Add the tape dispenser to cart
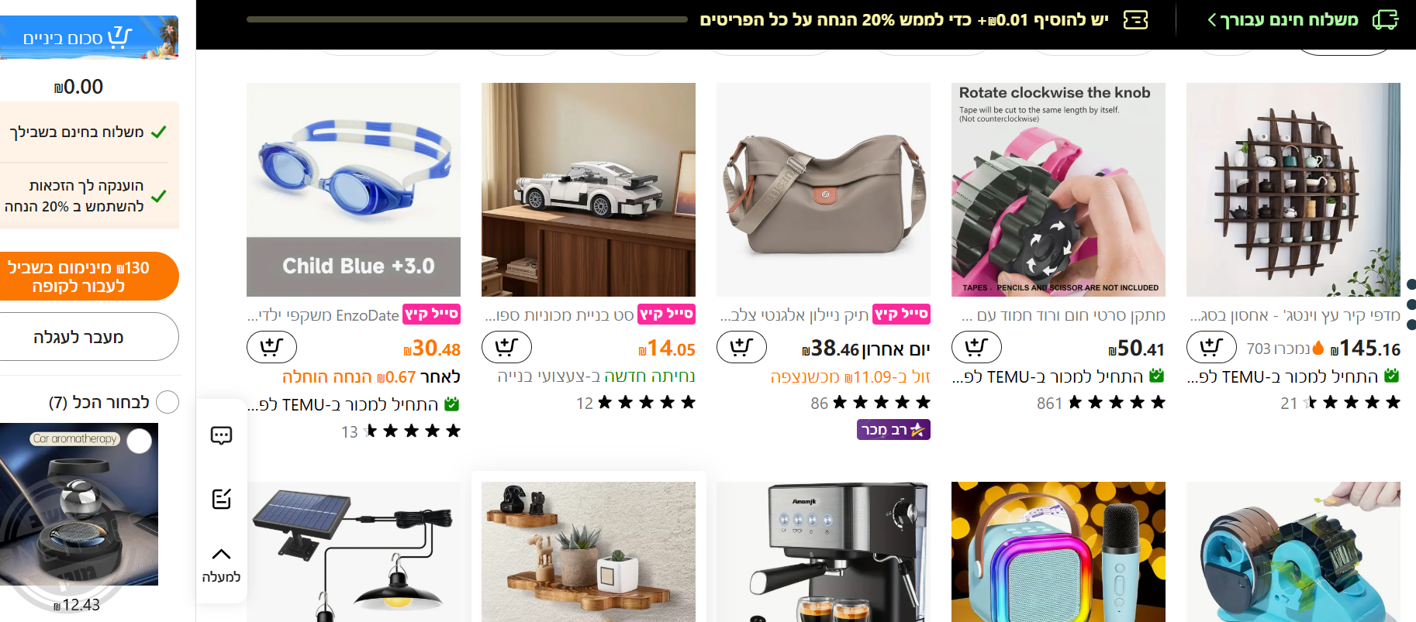 976,347
